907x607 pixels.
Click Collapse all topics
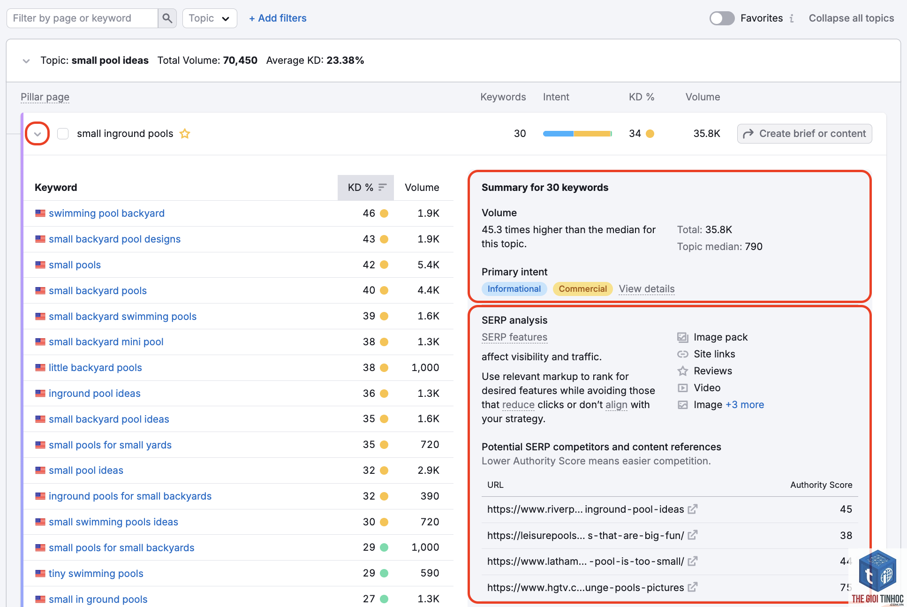851,18
